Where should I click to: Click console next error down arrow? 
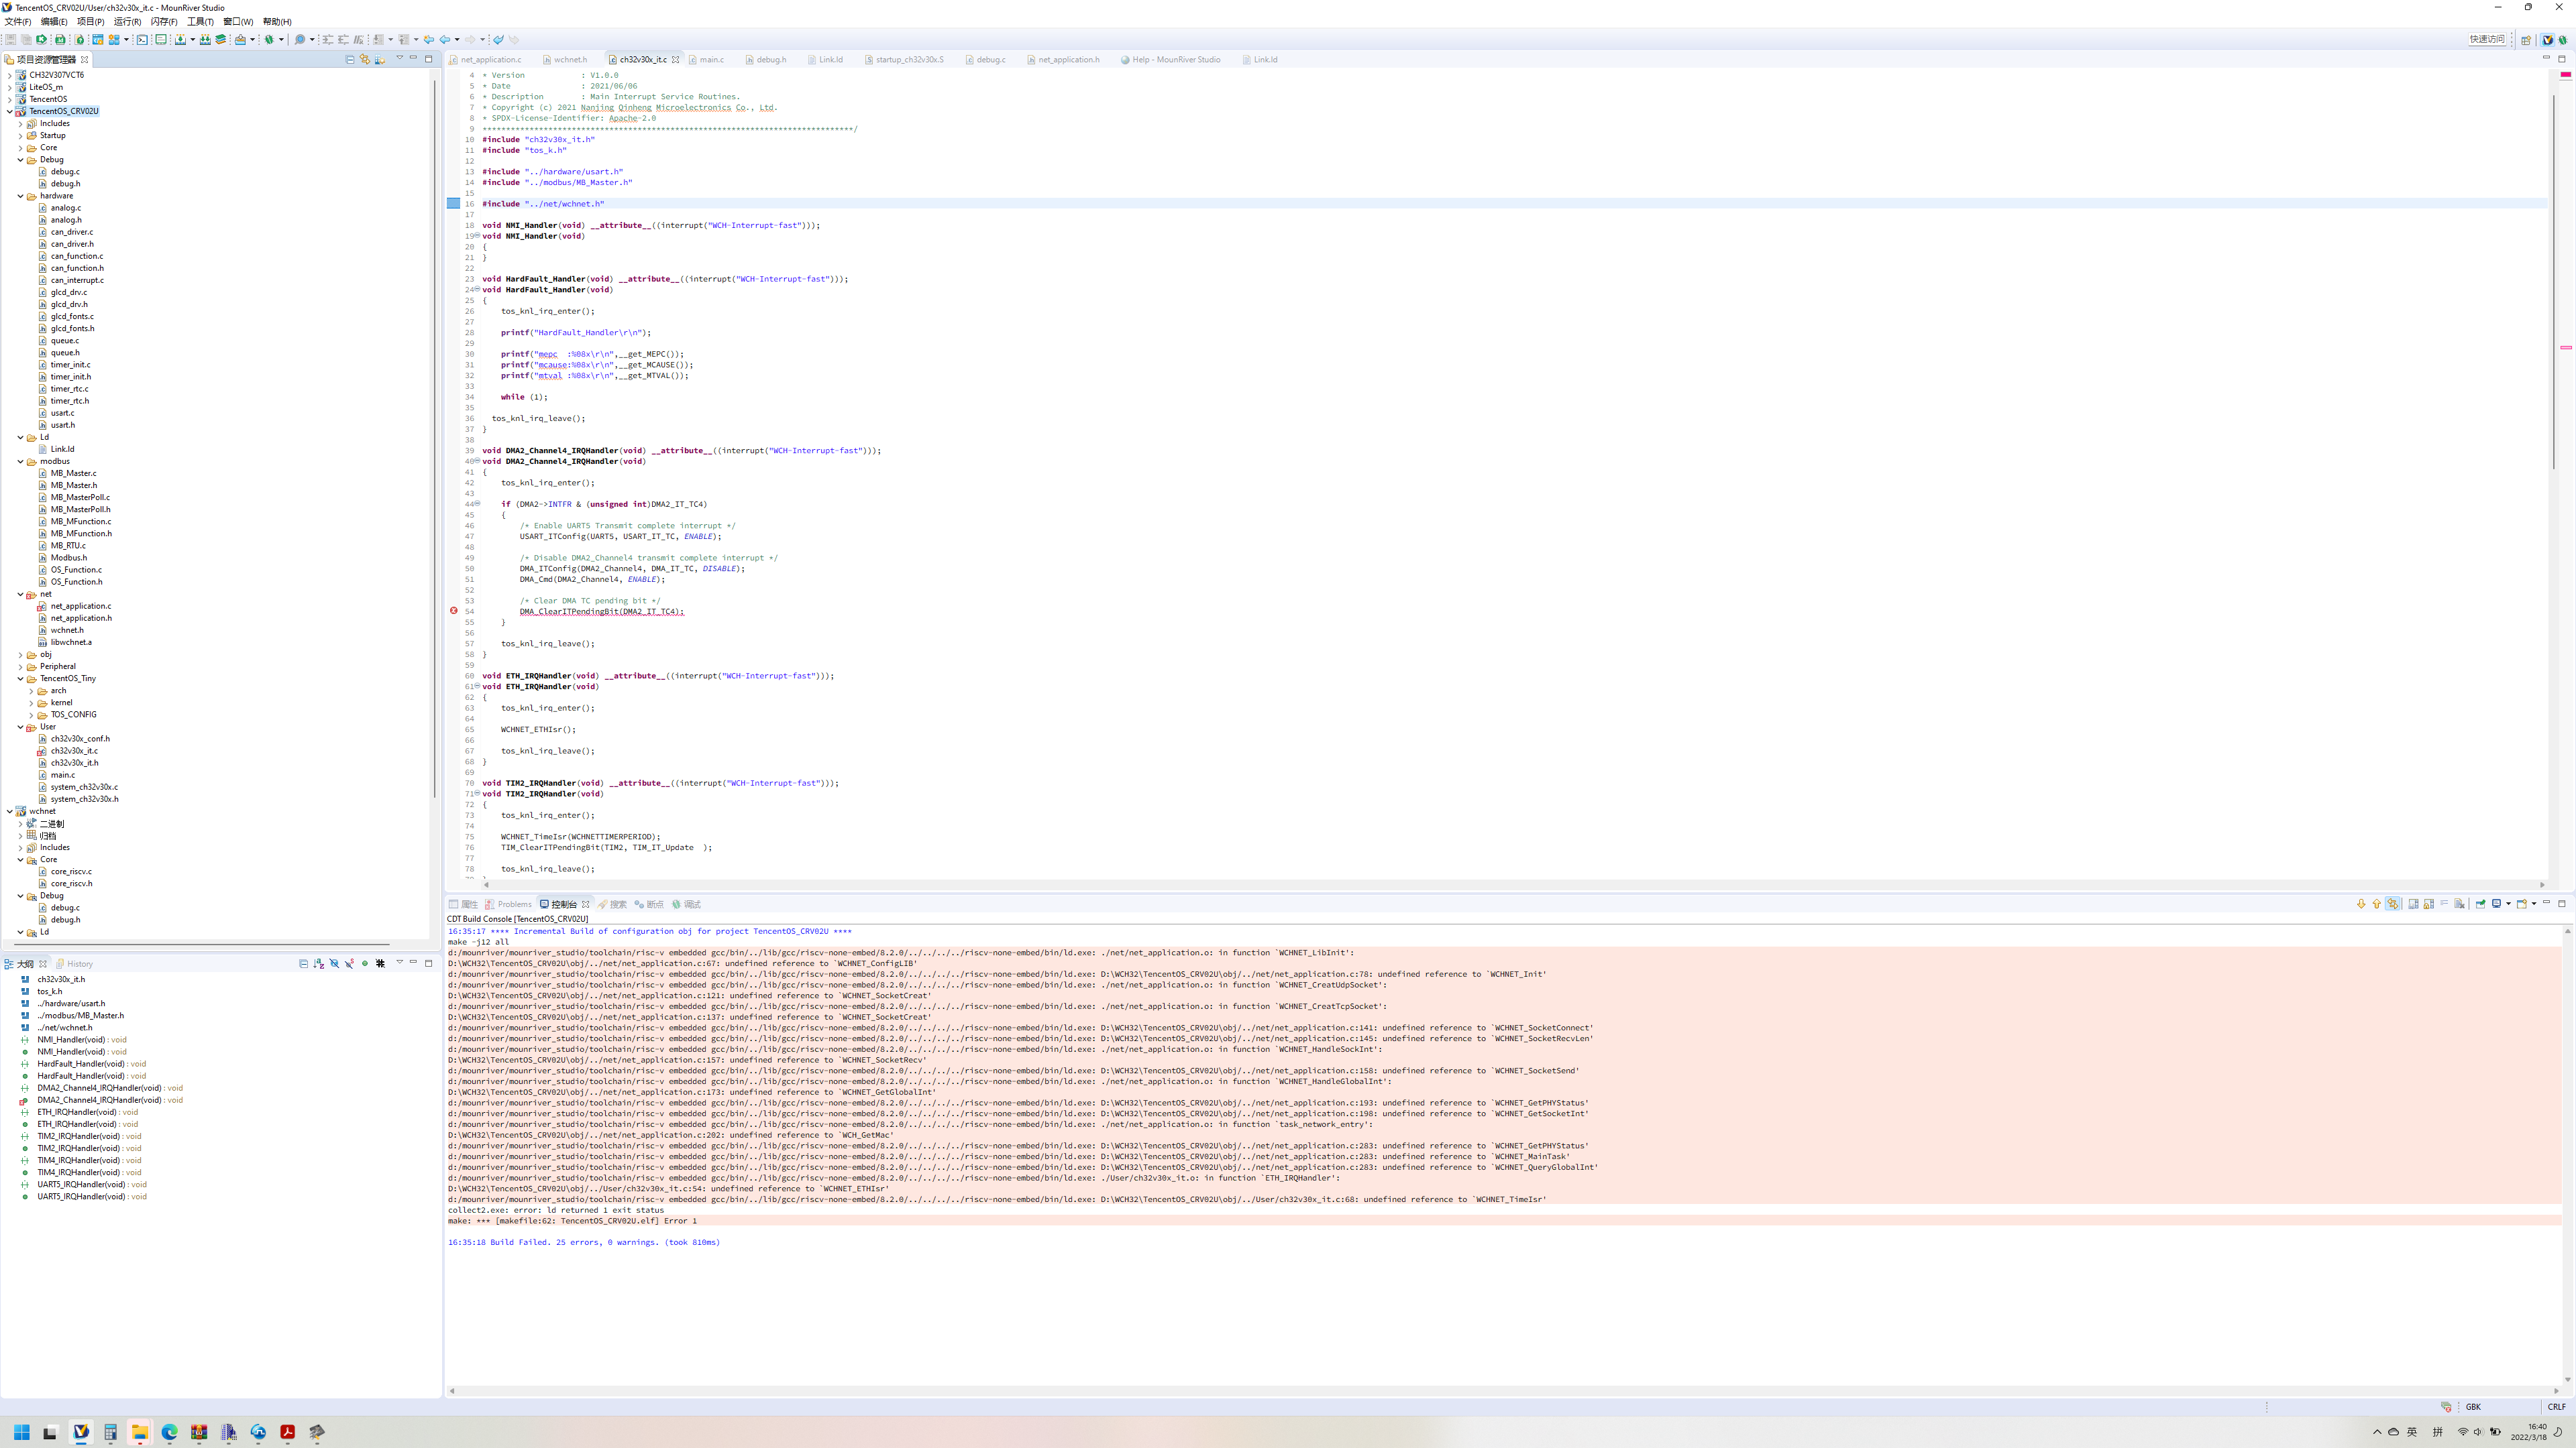pos(2361,904)
